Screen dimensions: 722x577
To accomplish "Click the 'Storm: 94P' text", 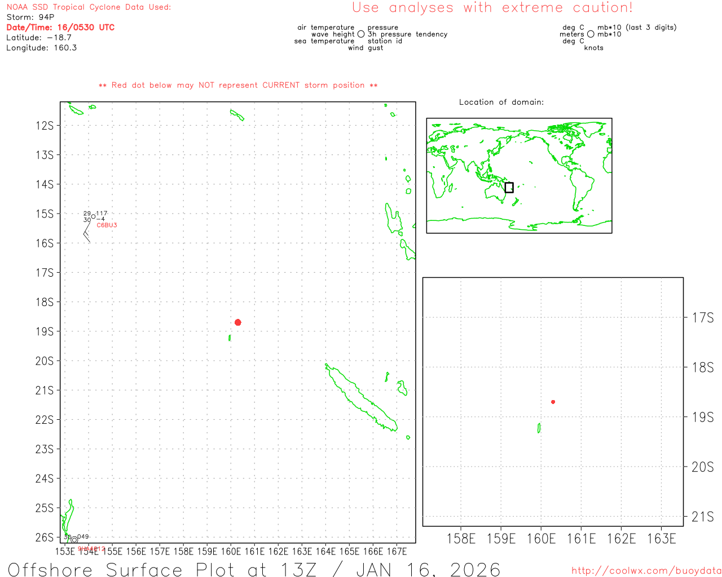I will coord(30,17).
